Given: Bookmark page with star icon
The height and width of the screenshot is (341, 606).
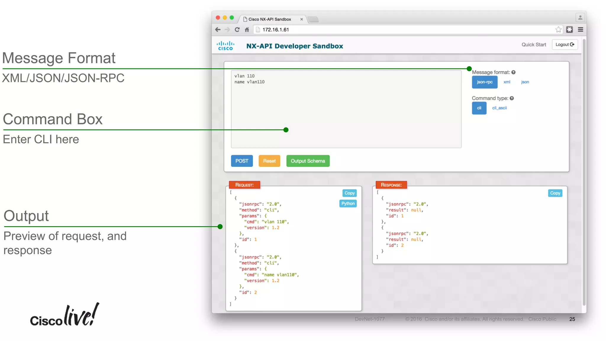Looking at the screenshot, I should (x=558, y=30).
